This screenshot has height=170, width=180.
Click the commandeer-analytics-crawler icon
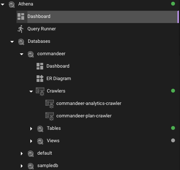click(49, 104)
